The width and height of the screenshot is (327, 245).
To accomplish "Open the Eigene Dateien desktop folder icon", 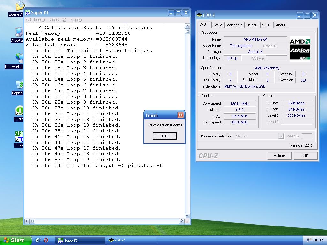I will click(20, 6).
